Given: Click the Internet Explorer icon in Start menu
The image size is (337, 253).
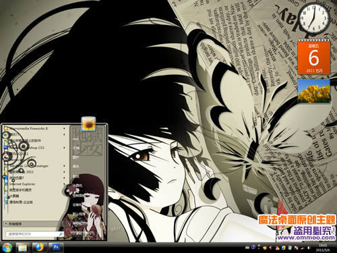Looking at the screenshot, I should (x=6, y=184).
